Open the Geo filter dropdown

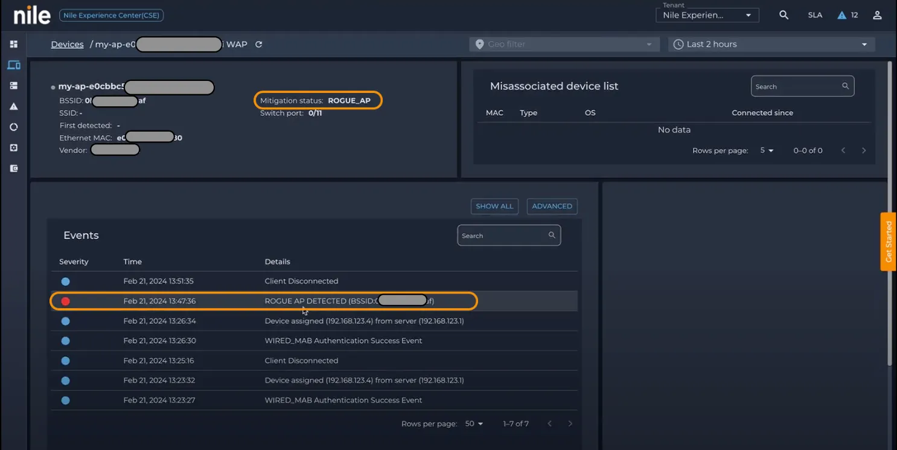(564, 44)
